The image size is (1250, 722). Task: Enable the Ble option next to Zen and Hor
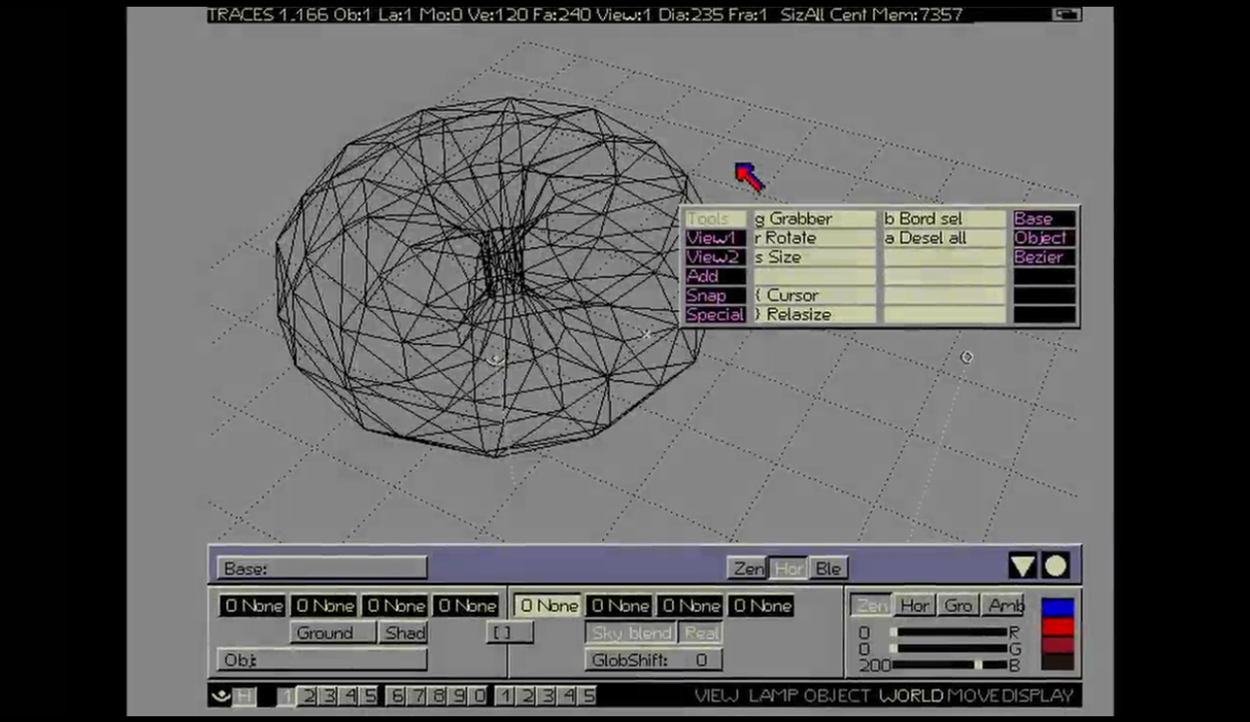tap(828, 569)
